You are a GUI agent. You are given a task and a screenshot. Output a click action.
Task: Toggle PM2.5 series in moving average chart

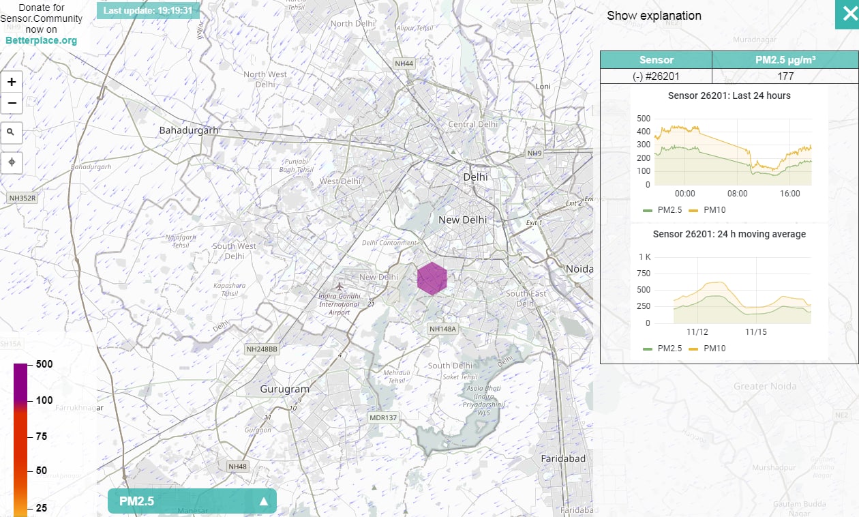pos(661,349)
